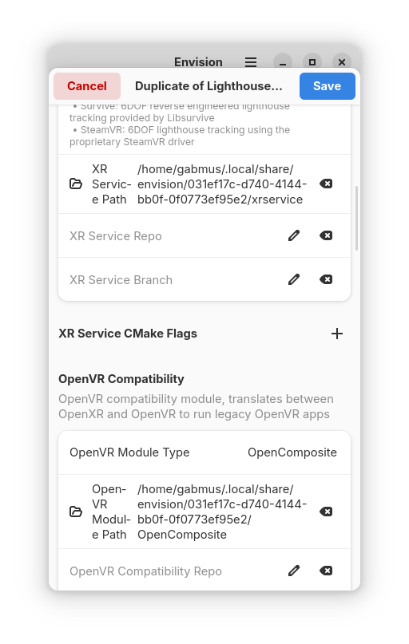Image resolution: width=409 pixels, height=644 pixels.
Task: Click the XR Service Branch row
Action: (204, 279)
